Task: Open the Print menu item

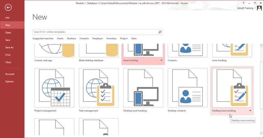Action: pos(8,55)
